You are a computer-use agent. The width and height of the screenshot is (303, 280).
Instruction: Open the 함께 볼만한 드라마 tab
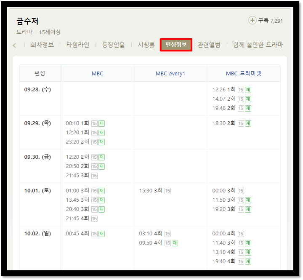point(258,45)
